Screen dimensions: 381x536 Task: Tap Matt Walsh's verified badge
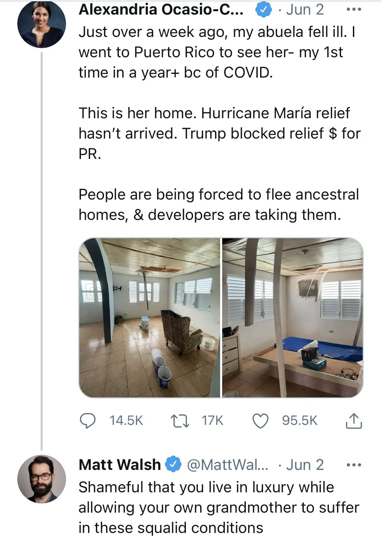tap(173, 465)
